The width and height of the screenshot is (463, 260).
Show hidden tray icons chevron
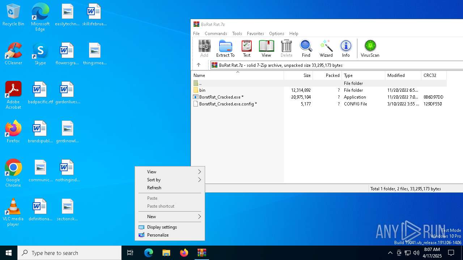click(x=390, y=253)
